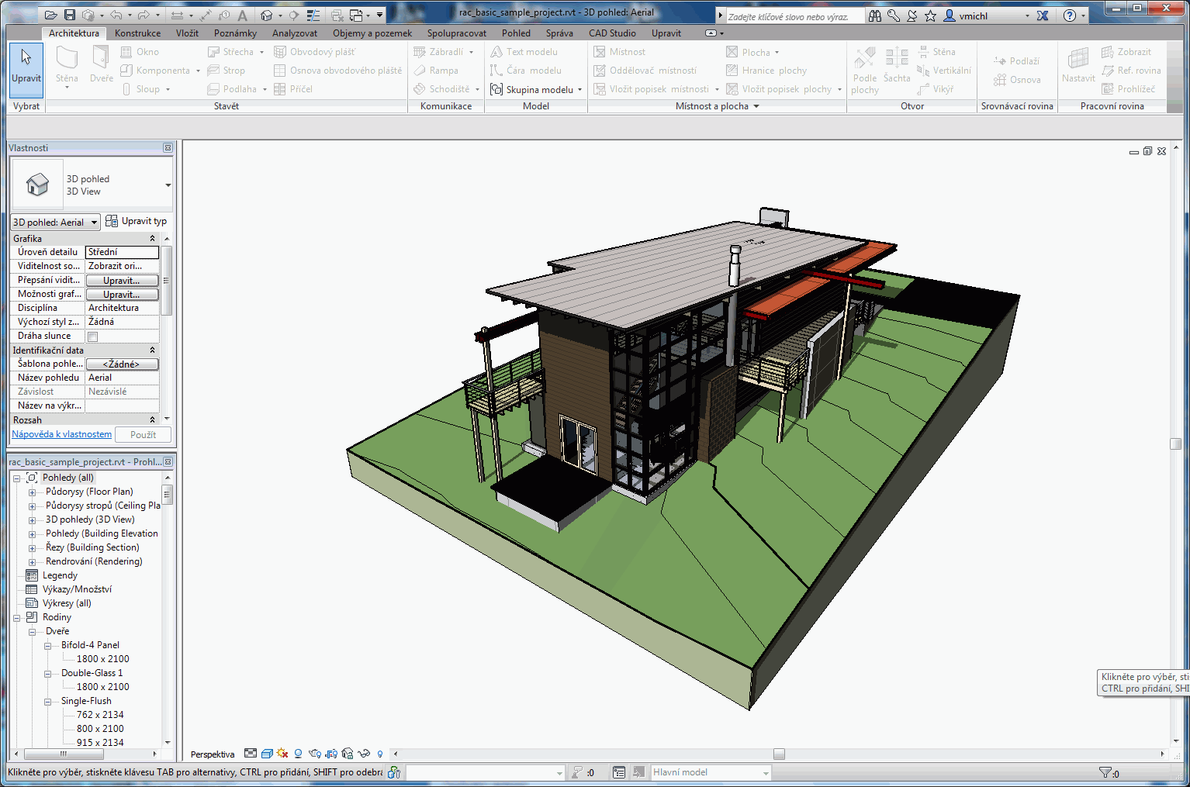The image size is (1190, 787).
Task: Expand the Místnost a plocha panel dropdown
Action: (x=717, y=106)
